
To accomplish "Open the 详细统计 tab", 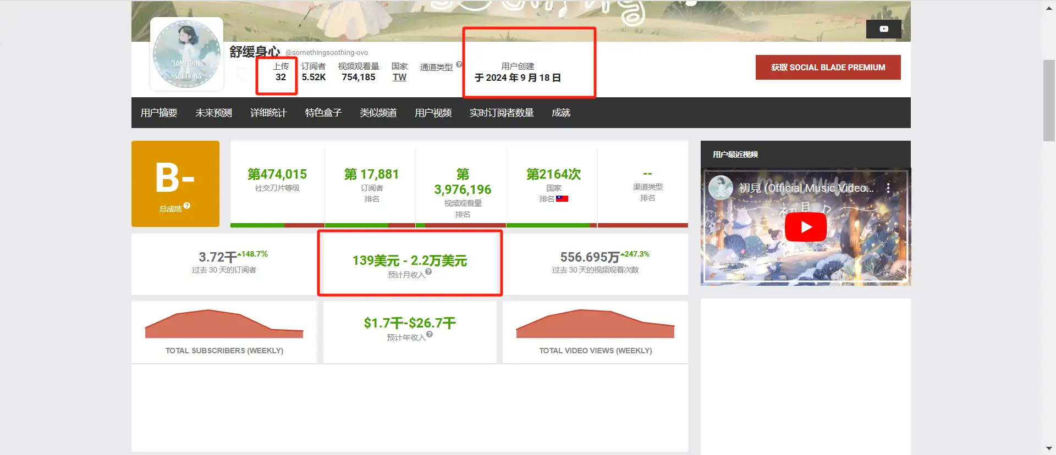I will click(268, 113).
